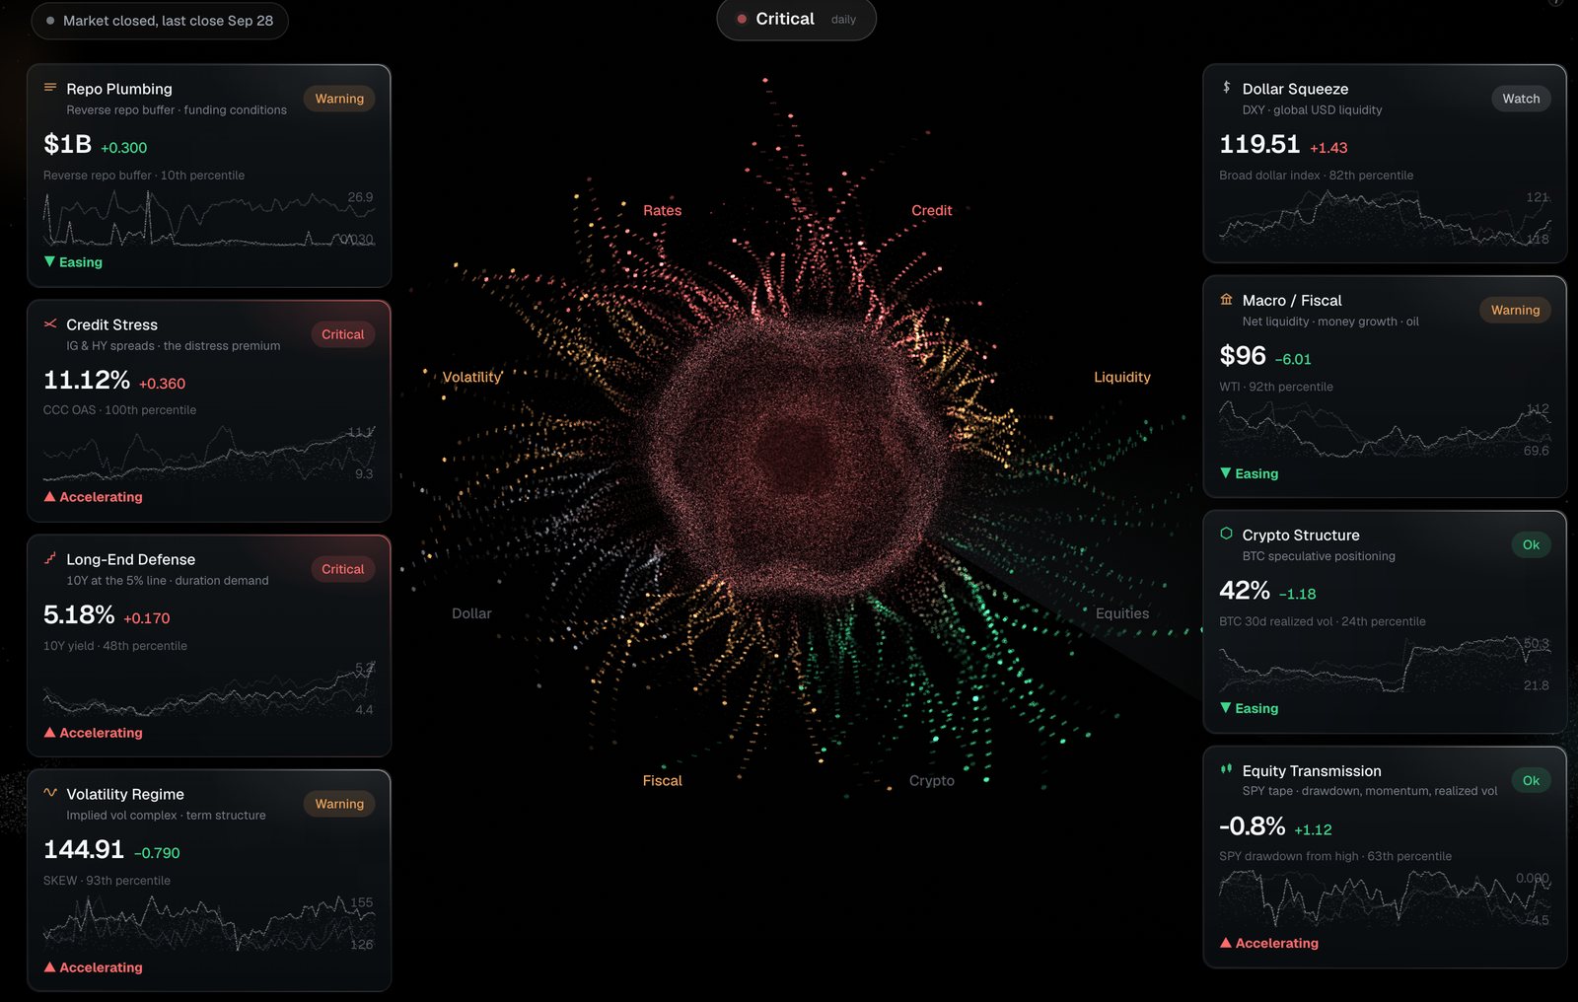Click the 119.51 Dollar Squeeze value
The height and width of the screenshot is (1002, 1578).
(x=1259, y=144)
